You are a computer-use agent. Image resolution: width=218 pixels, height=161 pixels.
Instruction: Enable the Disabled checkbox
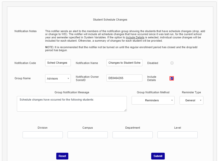tap(172, 63)
